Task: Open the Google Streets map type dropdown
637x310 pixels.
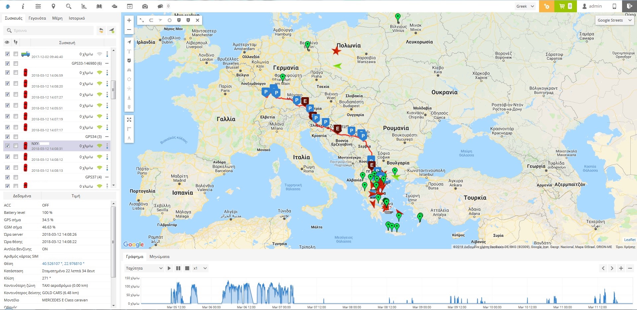Action: click(614, 20)
